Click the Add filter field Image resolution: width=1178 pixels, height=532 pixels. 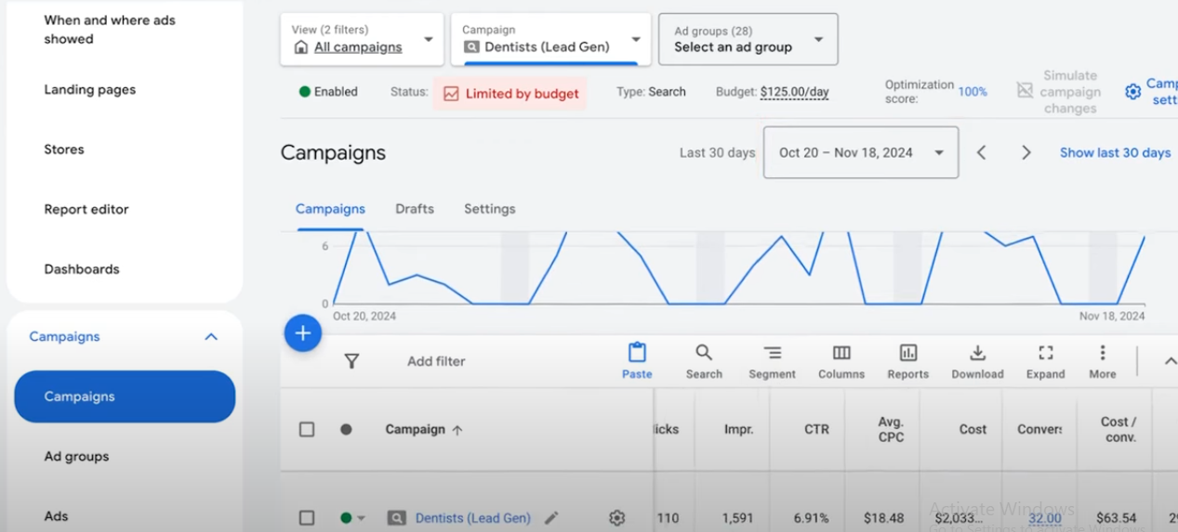coord(436,361)
